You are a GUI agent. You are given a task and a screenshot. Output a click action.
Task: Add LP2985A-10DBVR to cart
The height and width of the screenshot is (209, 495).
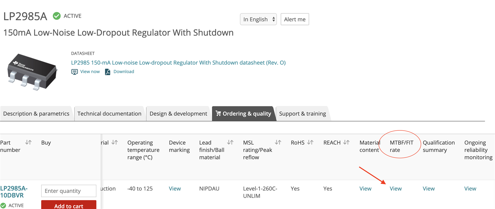69,205
